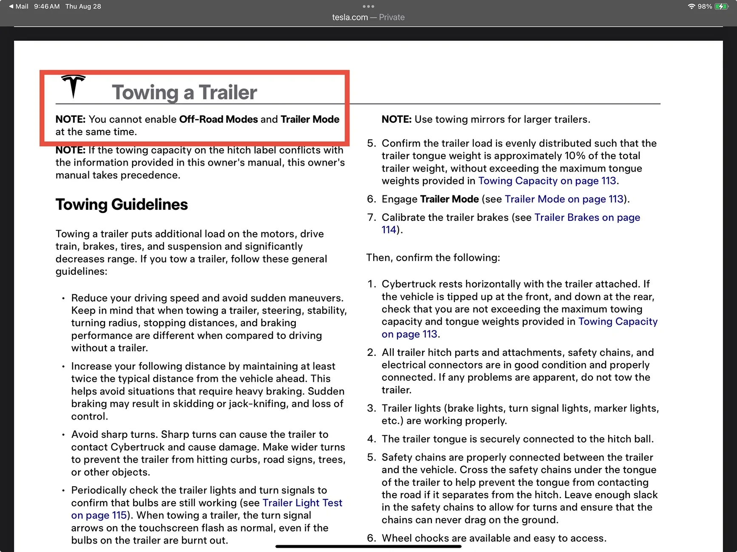This screenshot has height=552, width=737.
Task: Tap the 98% battery percentage
Action: coord(705,6)
